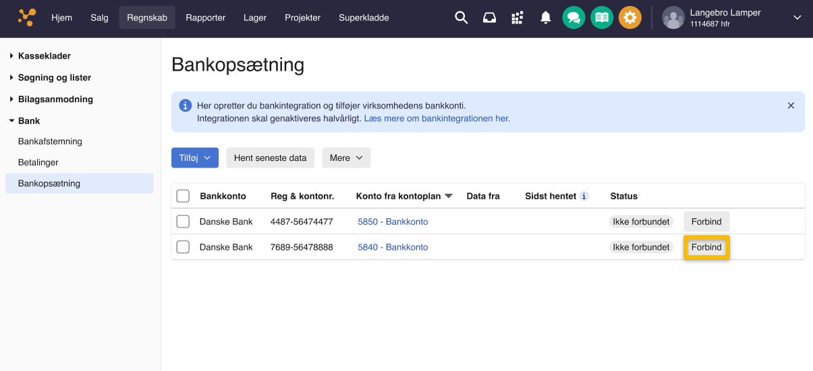Open the green book guide icon

602,18
